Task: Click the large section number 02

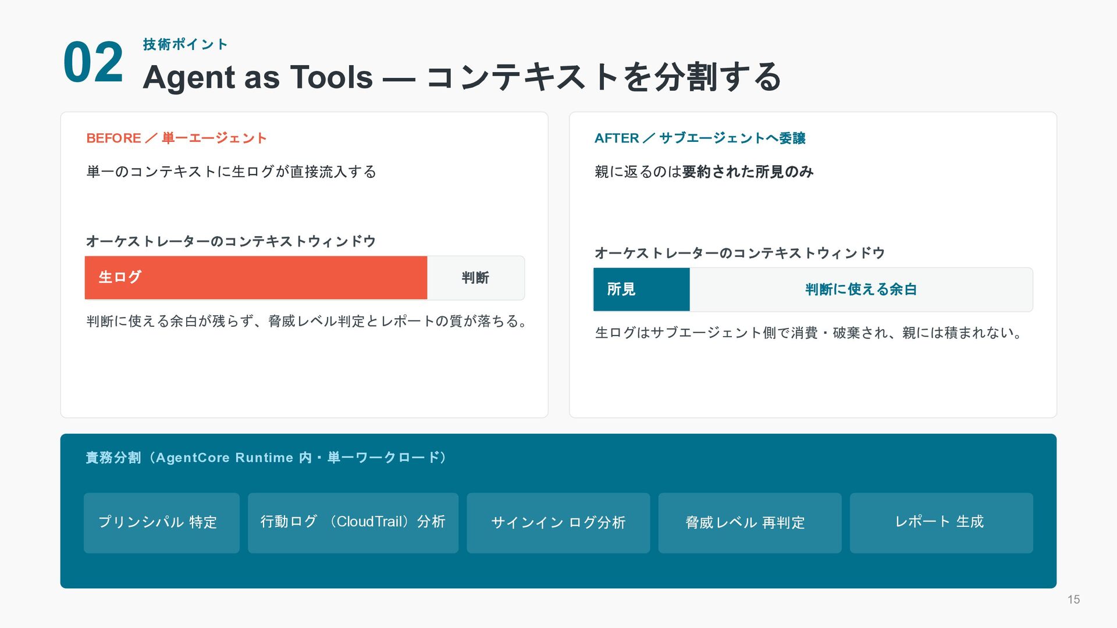Action: 93,63
